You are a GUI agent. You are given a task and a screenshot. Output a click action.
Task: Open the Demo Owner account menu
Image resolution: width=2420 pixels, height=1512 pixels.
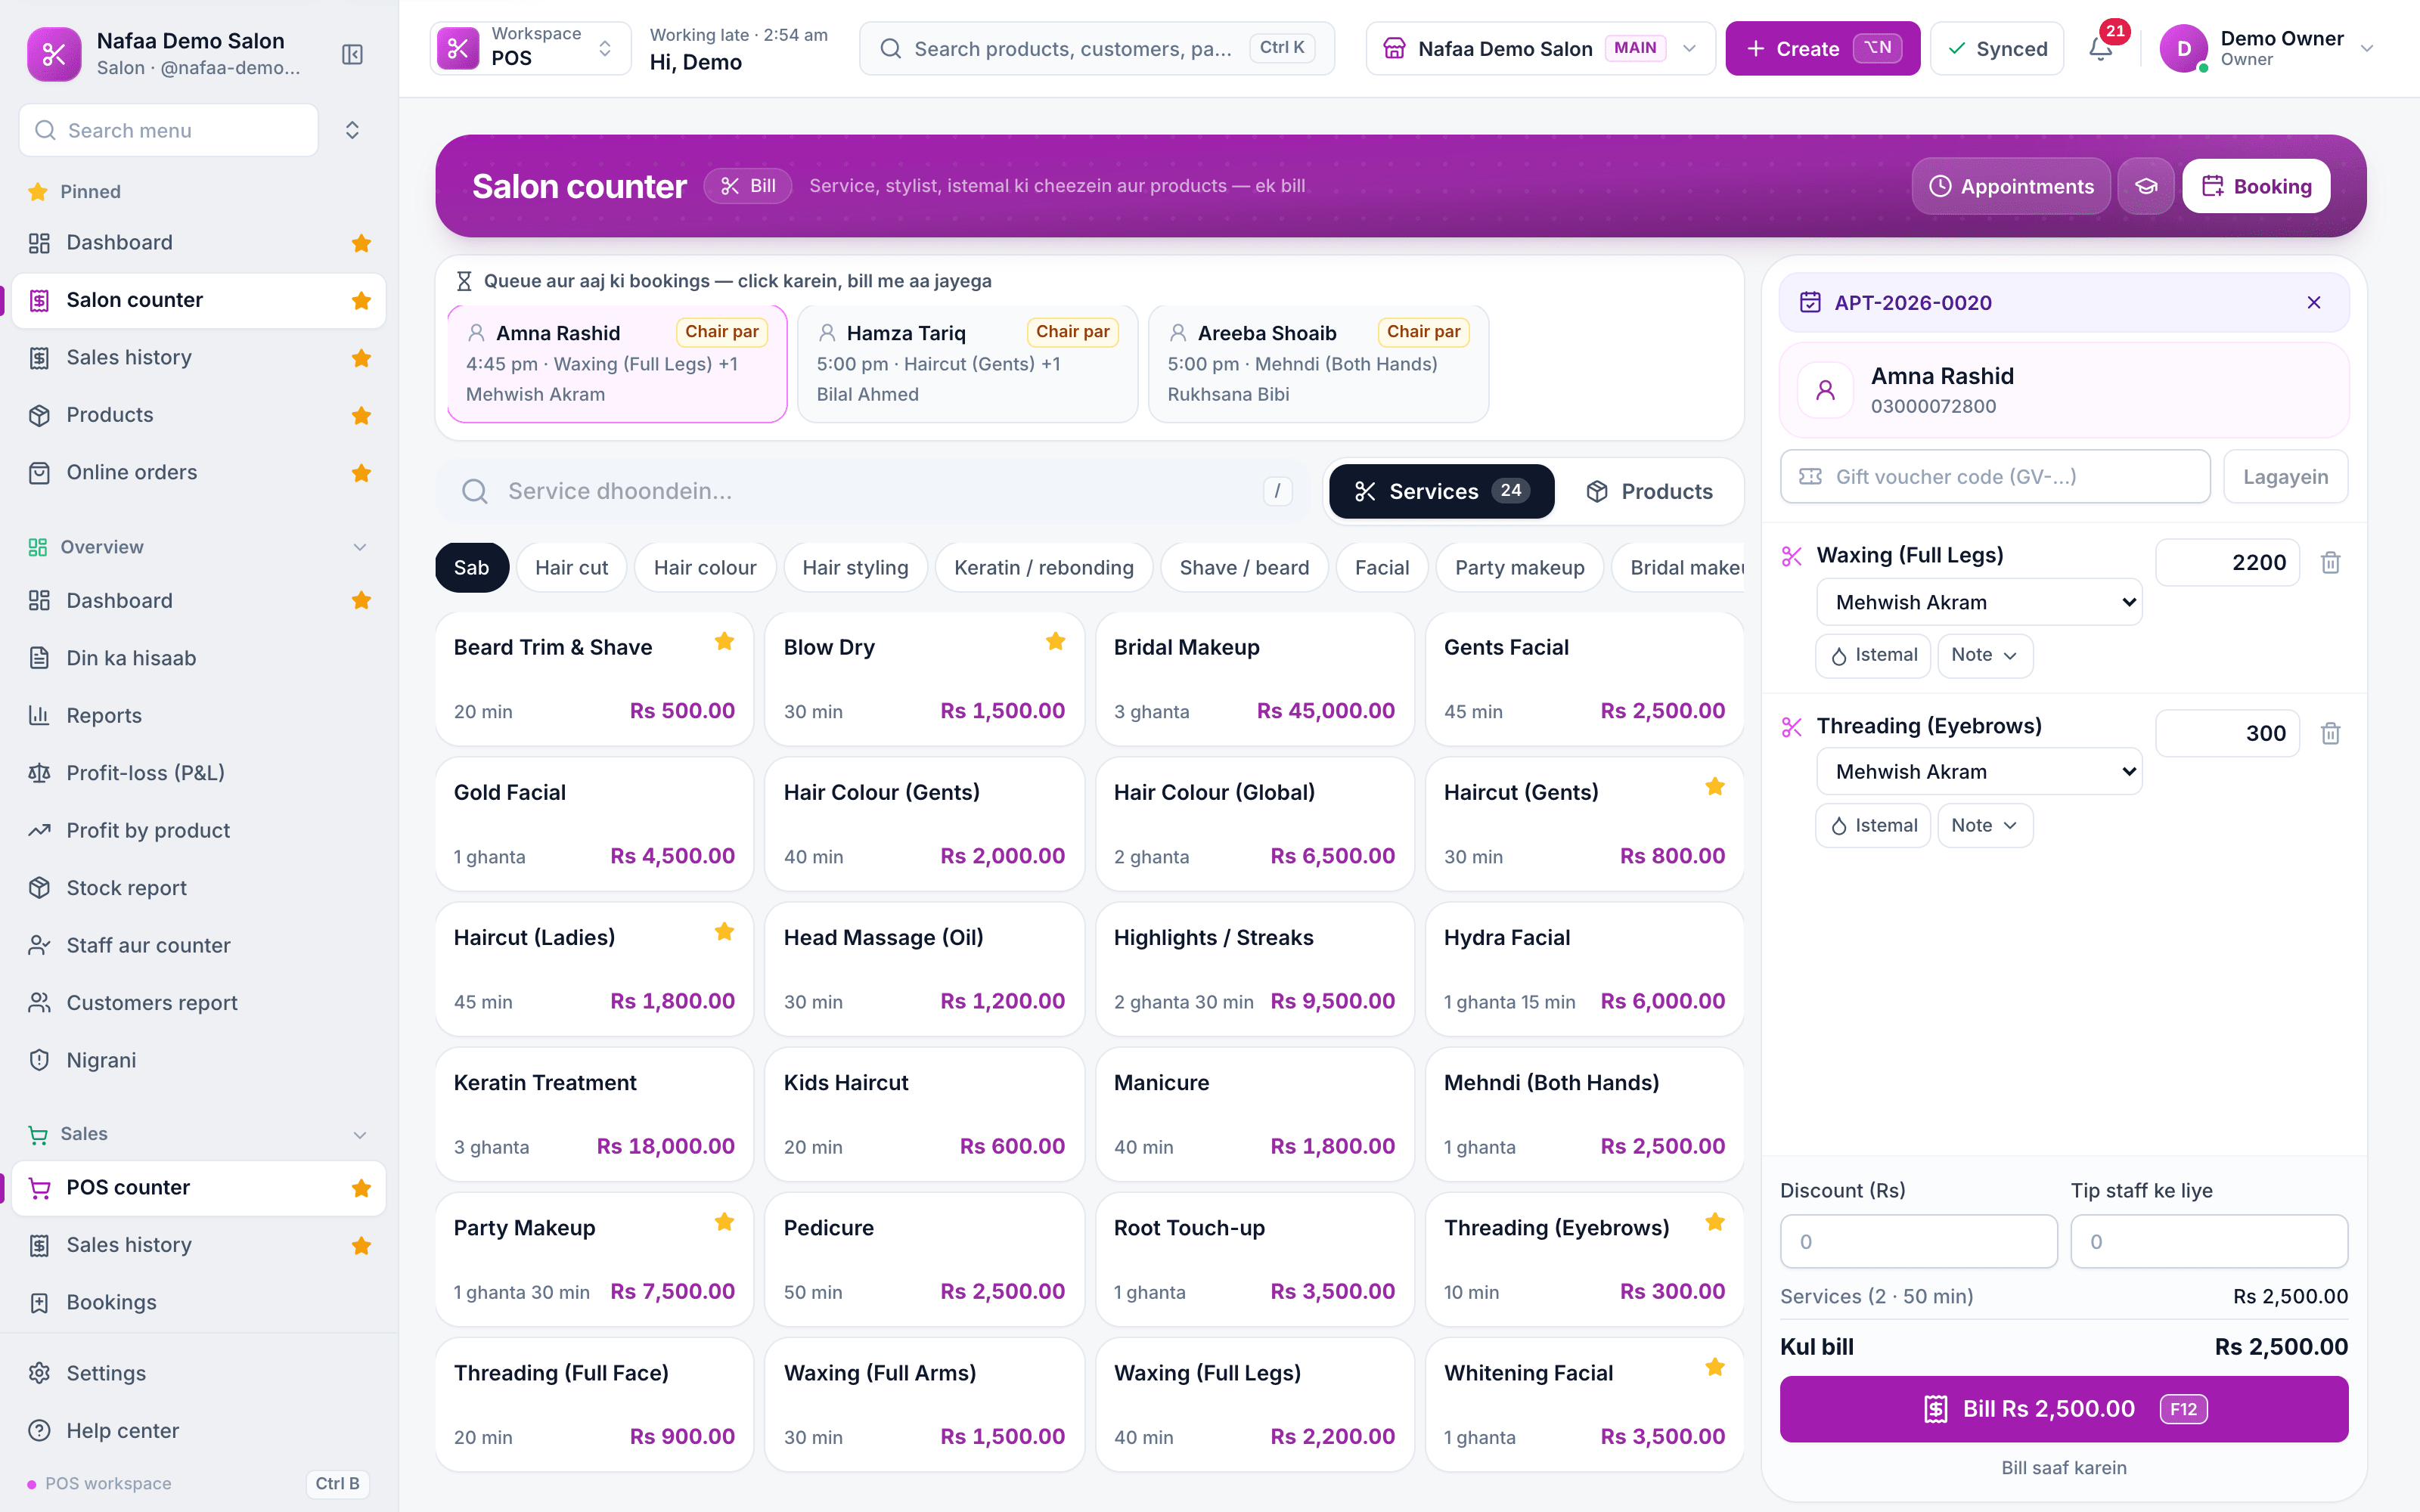tap(2267, 48)
